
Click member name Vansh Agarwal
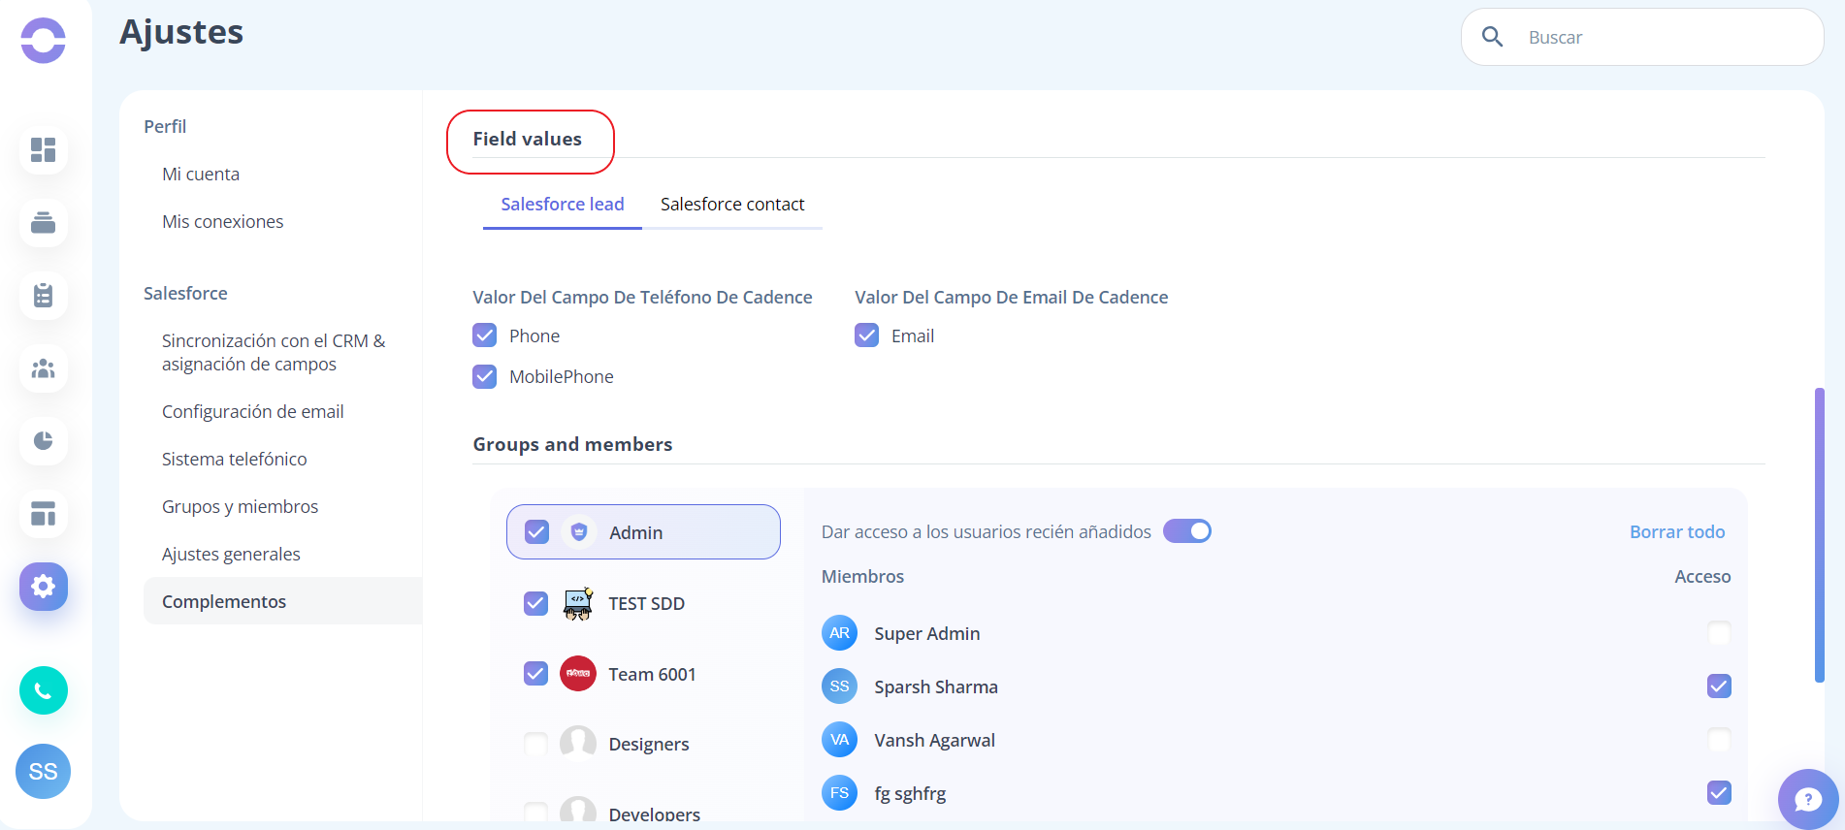[x=935, y=740]
